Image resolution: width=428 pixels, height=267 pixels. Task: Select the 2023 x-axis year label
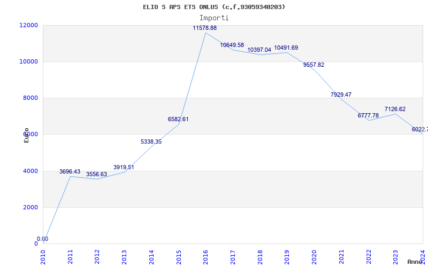[395, 257]
